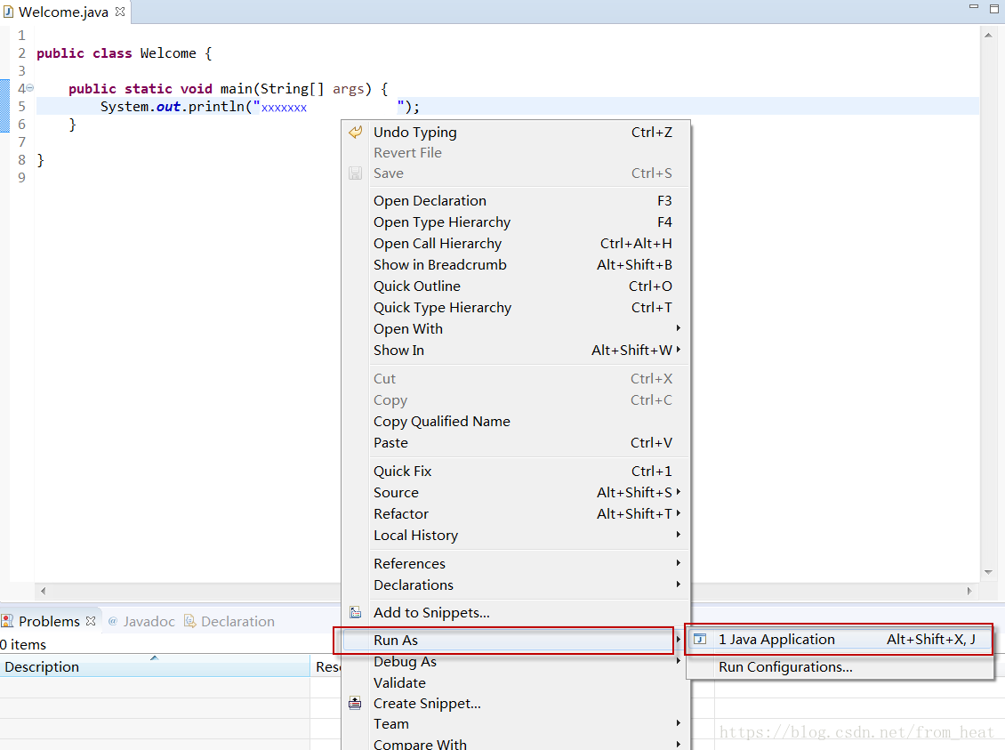Click the Declaration view icon
The image size is (1005, 750).
point(189,620)
